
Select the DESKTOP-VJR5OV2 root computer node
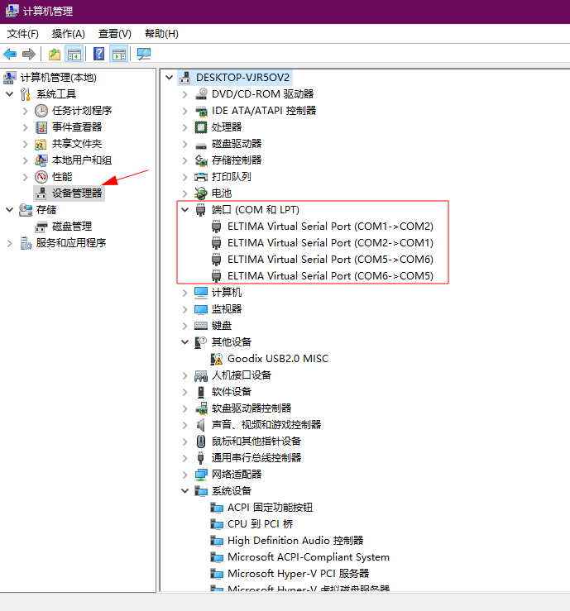243,77
